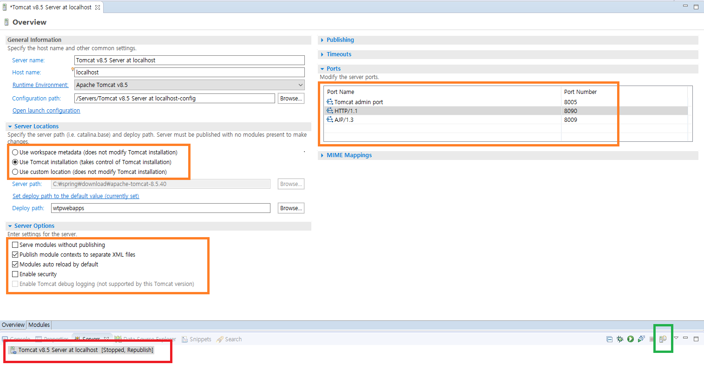
Task: Open the Snippets tab
Action: 197,339
